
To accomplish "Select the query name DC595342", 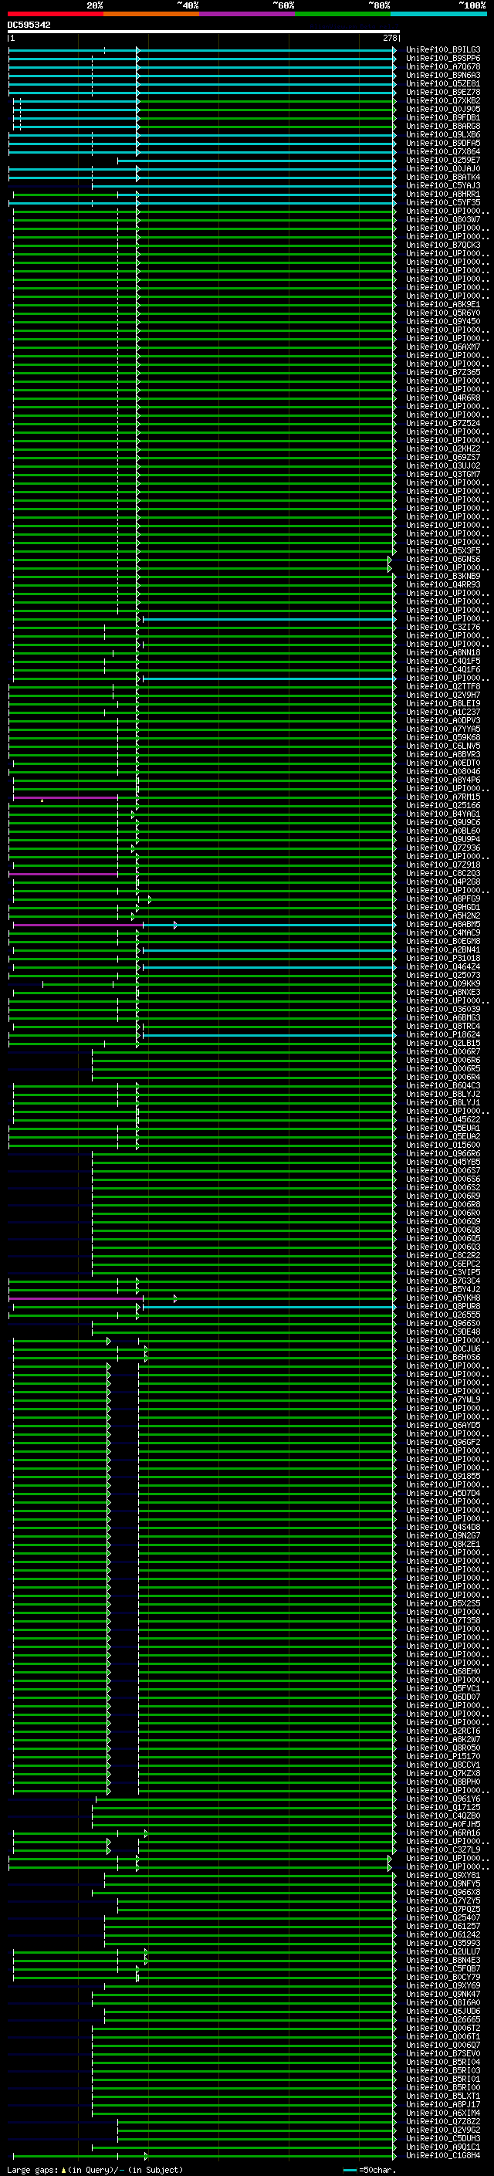I will coord(29,25).
